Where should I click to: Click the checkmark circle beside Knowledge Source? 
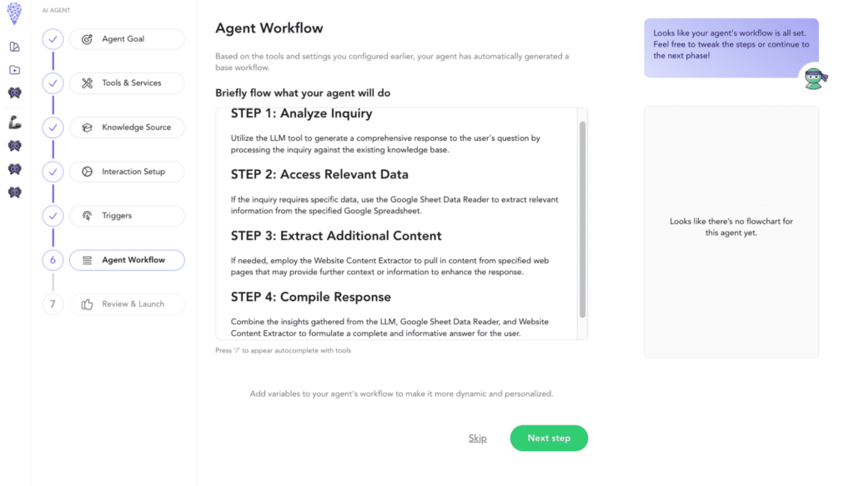(53, 127)
